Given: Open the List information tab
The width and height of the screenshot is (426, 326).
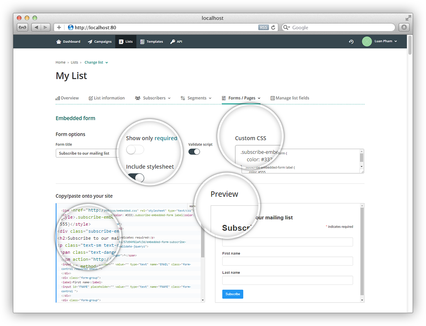Looking at the screenshot, I should coord(107,98).
